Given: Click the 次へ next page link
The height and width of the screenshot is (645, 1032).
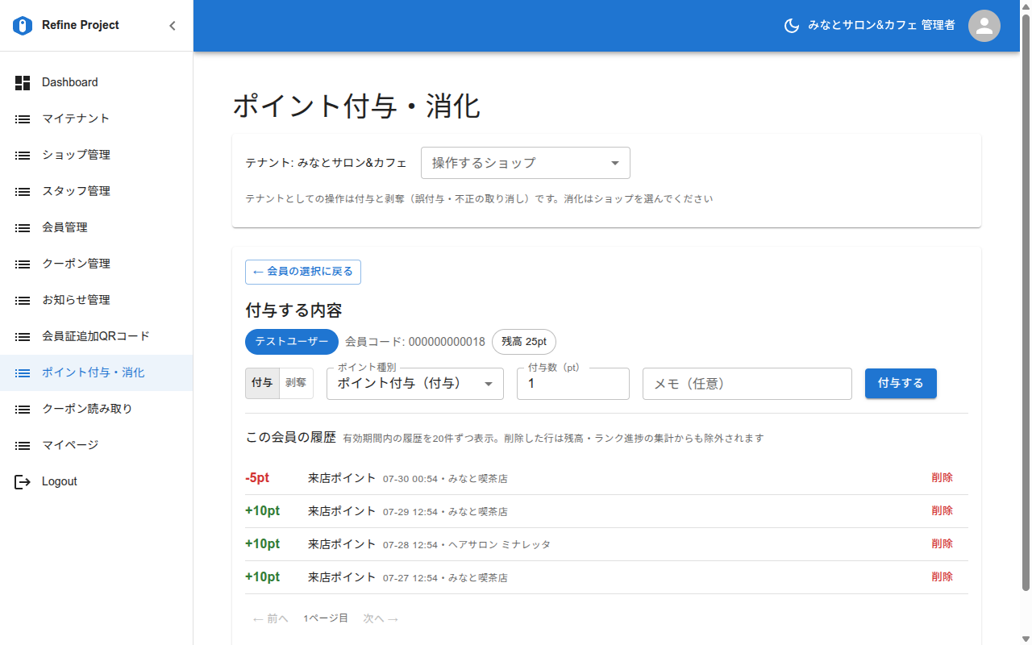Looking at the screenshot, I should pos(381,618).
